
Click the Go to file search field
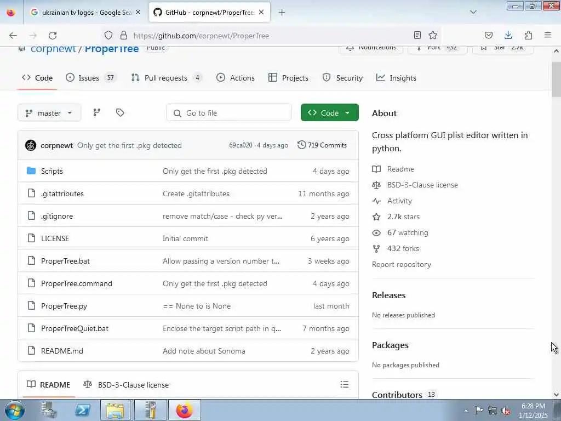[229, 113]
